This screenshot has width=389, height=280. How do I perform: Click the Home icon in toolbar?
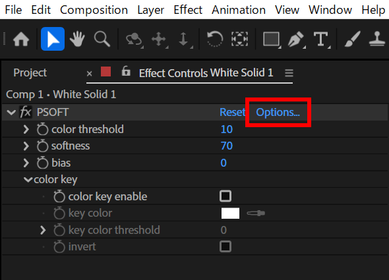pyautogui.click(x=21, y=39)
